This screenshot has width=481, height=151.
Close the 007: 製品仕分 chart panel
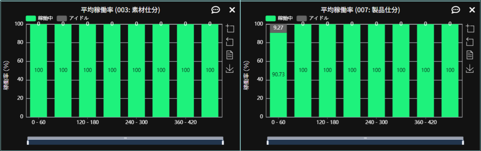pos(472,10)
